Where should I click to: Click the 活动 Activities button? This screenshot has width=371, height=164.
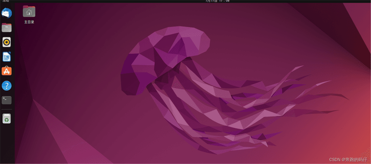click(x=6, y=1)
